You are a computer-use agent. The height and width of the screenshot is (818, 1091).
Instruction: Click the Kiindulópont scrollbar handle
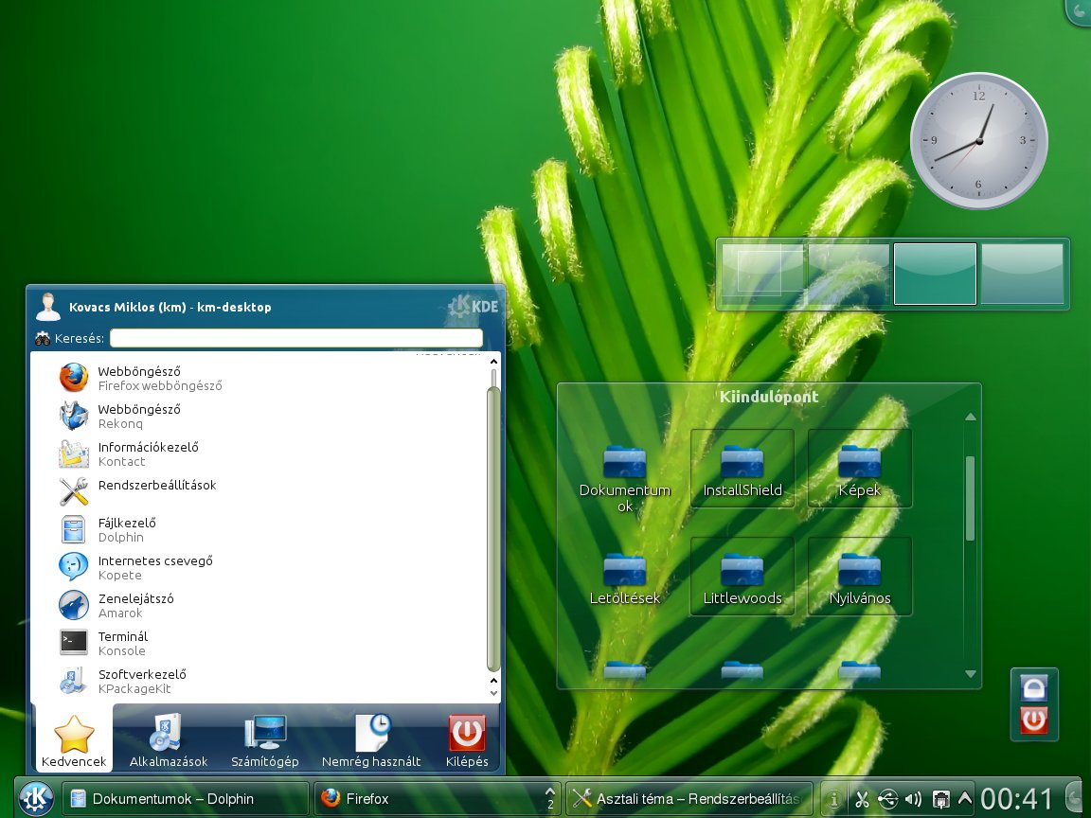[971, 498]
